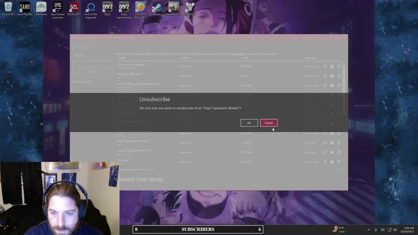Click the Reset filters button

pyautogui.click(x=93, y=72)
